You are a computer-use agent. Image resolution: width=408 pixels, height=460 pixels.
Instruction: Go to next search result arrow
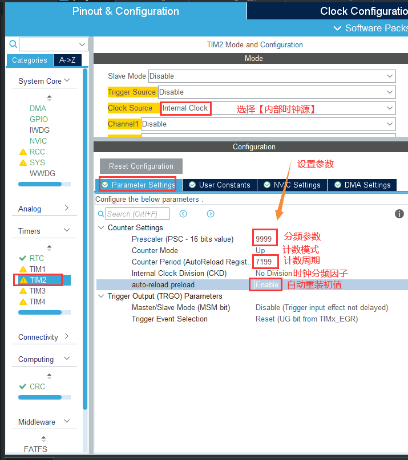211,214
